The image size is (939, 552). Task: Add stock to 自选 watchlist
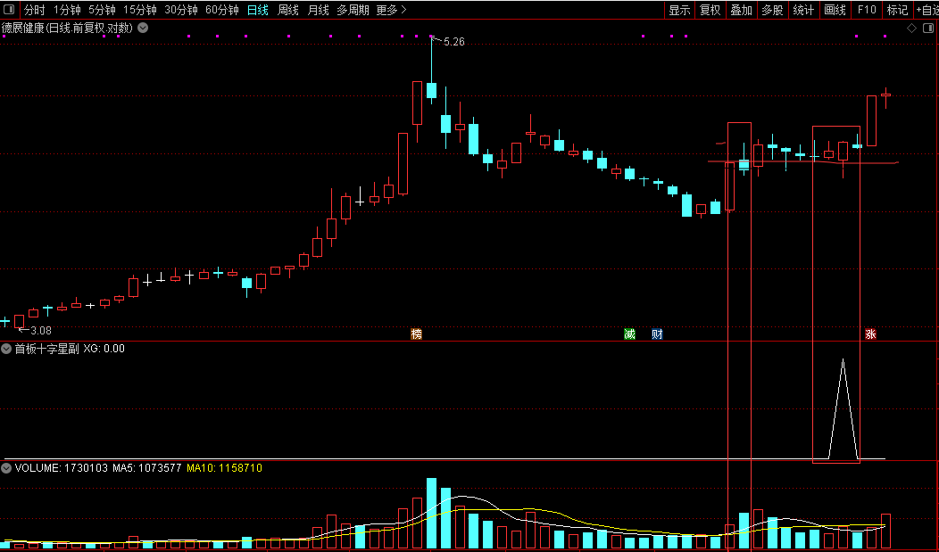(x=927, y=10)
